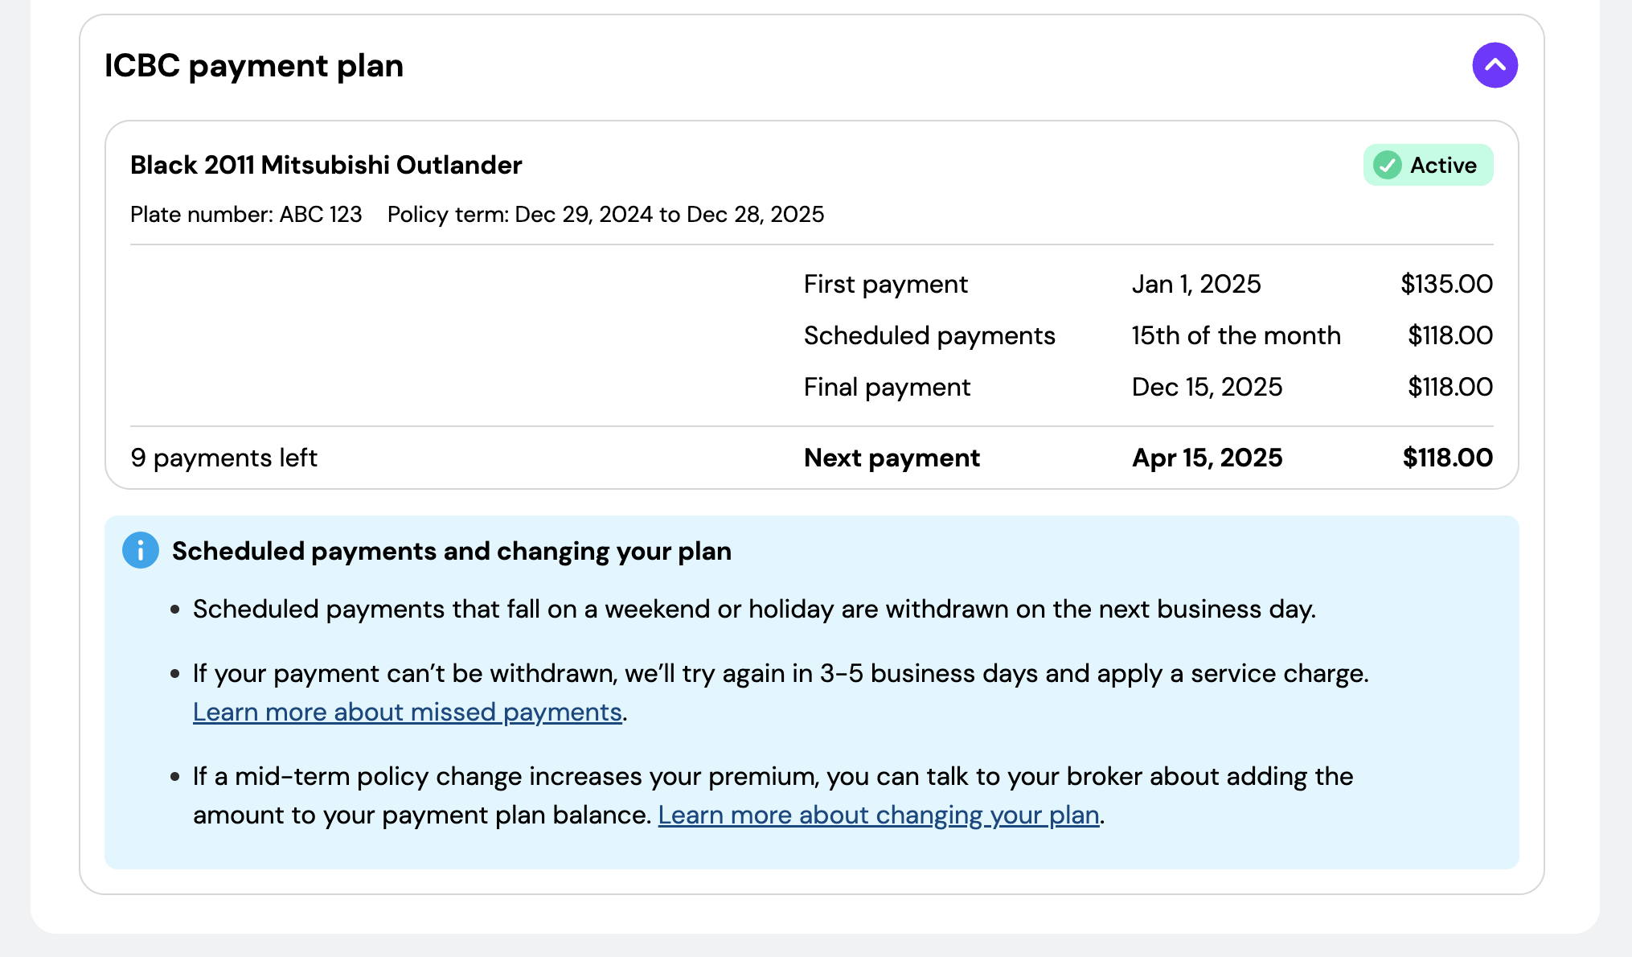Click the ICBC payment plan heading
The height and width of the screenshot is (957, 1632).
pyautogui.click(x=254, y=66)
